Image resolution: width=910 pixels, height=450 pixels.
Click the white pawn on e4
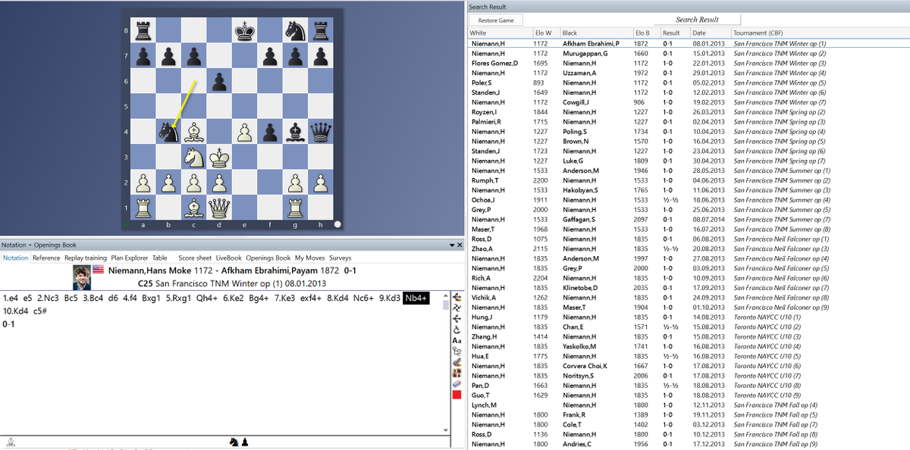point(245,133)
